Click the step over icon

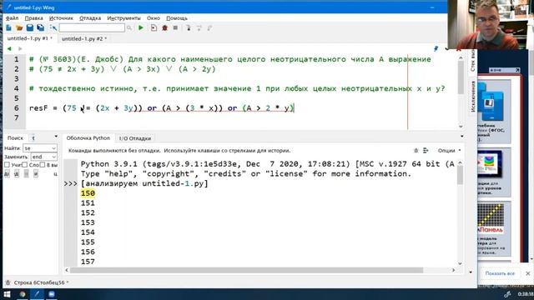click(x=199, y=27)
